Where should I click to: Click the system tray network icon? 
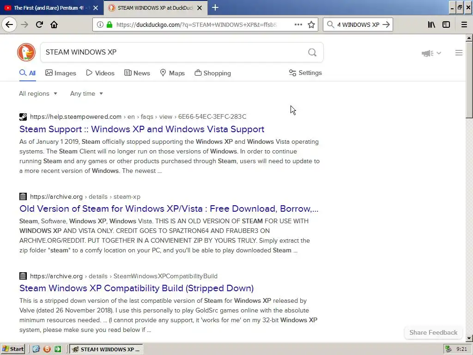click(x=449, y=349)
